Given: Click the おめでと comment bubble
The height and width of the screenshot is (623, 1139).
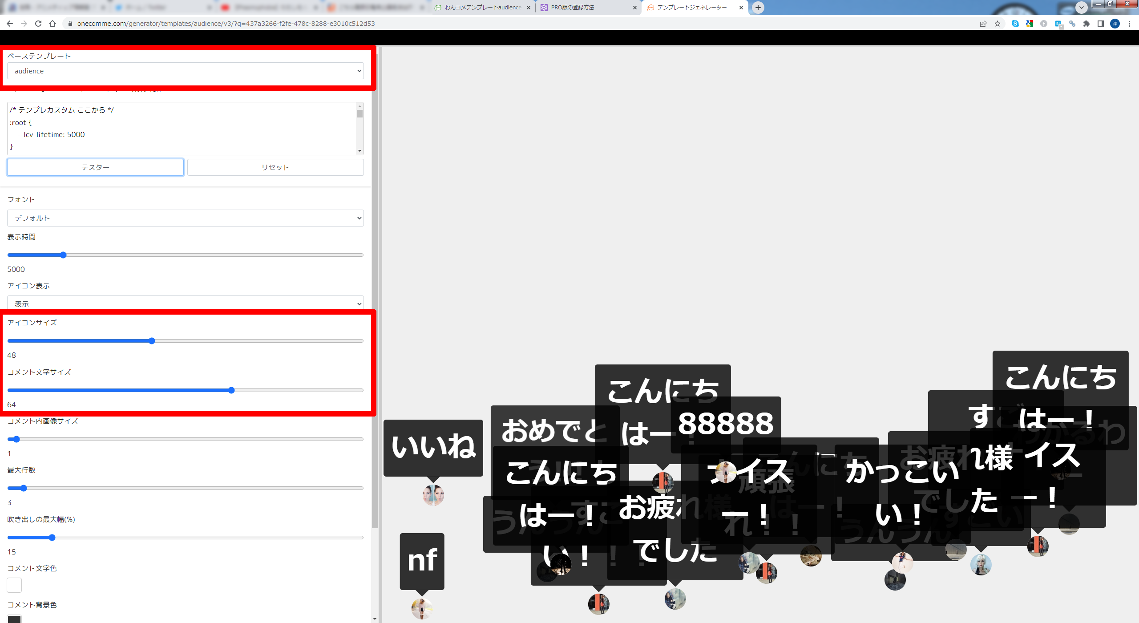Looking at the screenshot, I should click(555, 430).
